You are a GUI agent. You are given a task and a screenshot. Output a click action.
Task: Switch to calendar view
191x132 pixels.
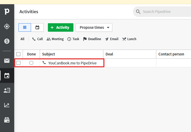37,27
